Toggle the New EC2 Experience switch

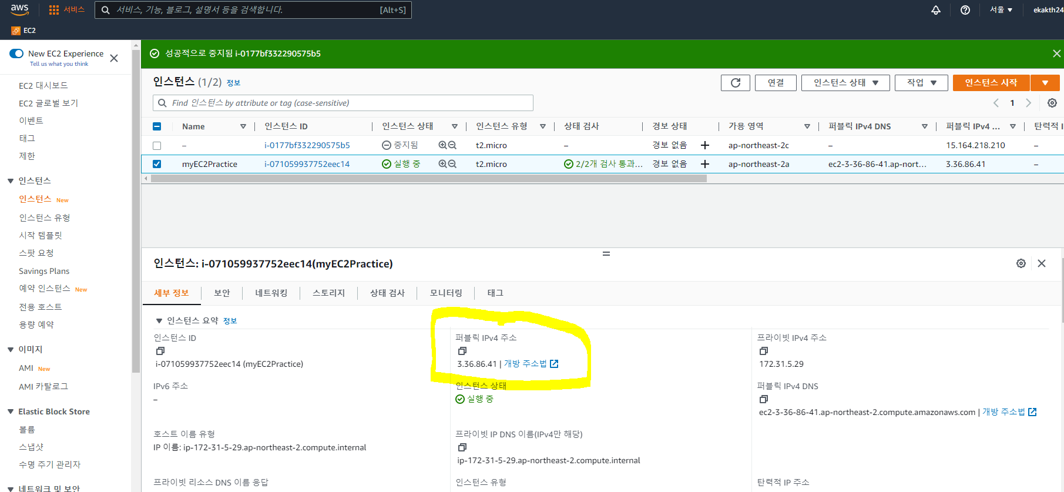click(x=16, y=53)
